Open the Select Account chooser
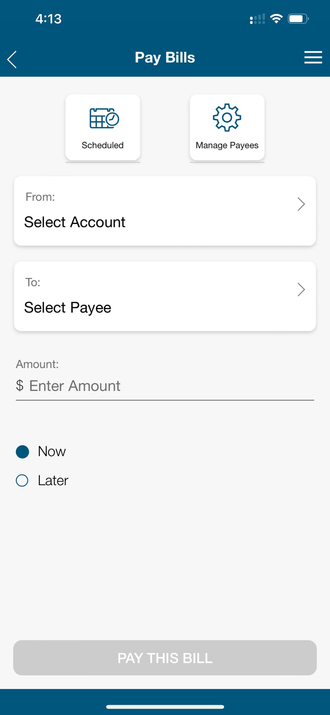 point(165,211)
